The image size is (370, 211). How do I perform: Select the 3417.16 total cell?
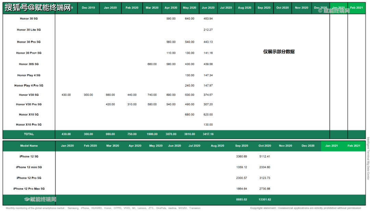click(208, 134)
